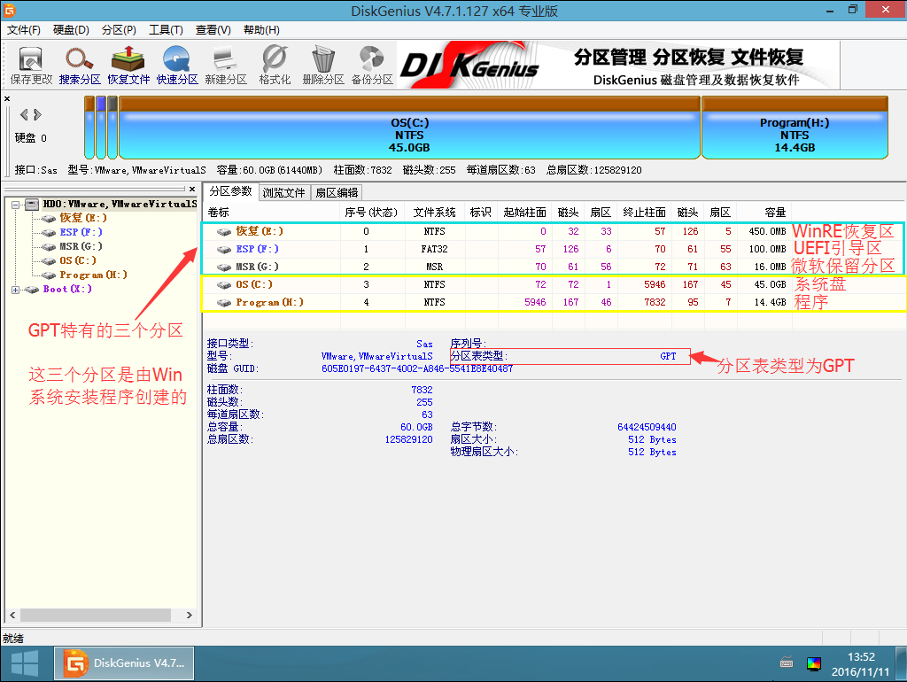Select ESP(F:) in the disk tree

click(x=81, y=232)
